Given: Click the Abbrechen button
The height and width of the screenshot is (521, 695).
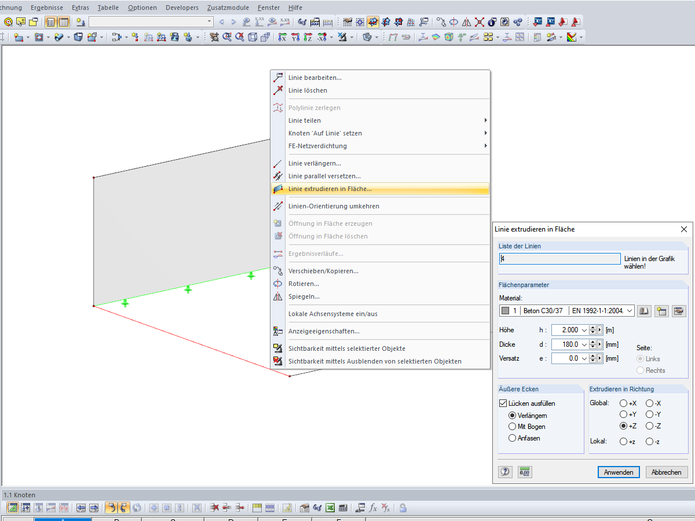Looking at the screenshot, I should point(667,472).
